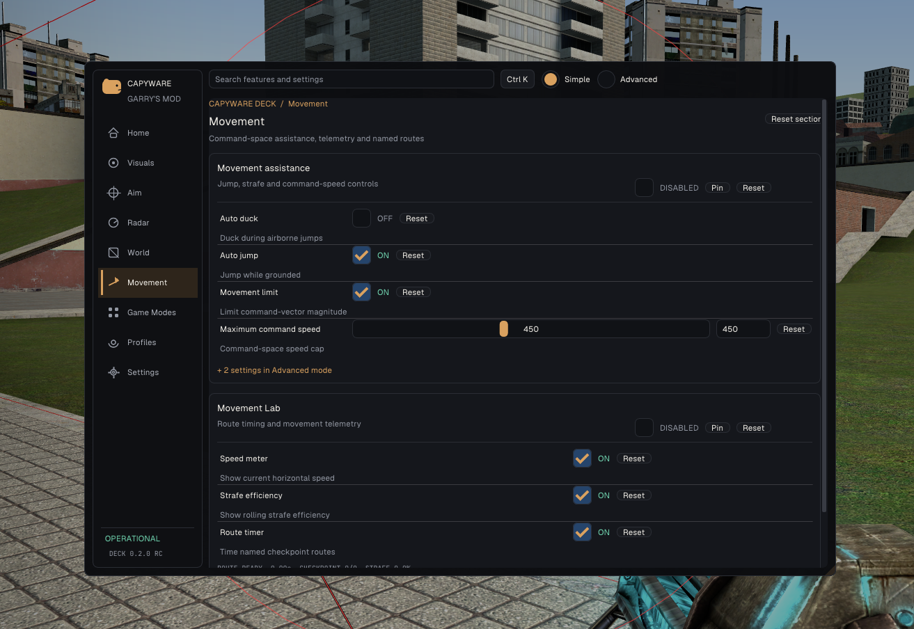Switch to Advanced mode radio button
Viewport: 914px width, 629px height.
(x=606, y=79)
